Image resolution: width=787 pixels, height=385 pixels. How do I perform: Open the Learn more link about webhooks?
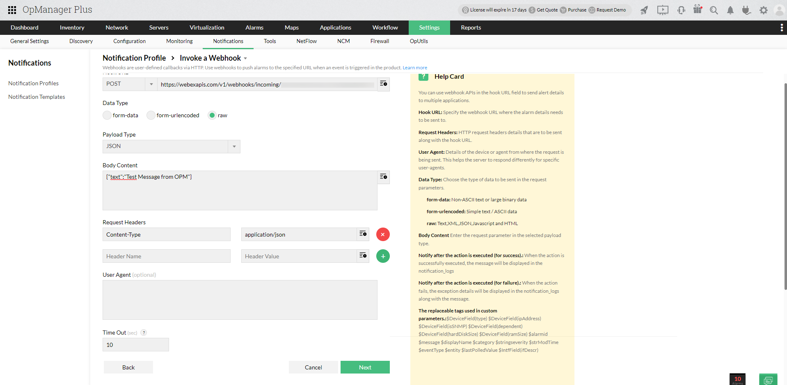pyautogui.click(x=415, y=67)
